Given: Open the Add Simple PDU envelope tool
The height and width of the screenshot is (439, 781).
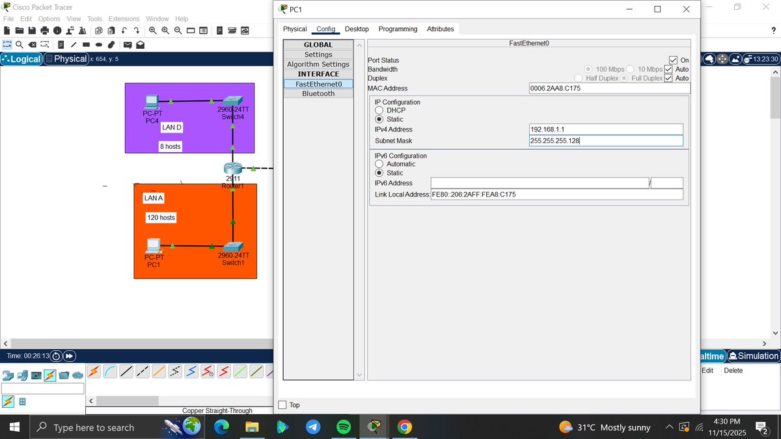Looking at the screenshot, I should pyautogui.click(x=127, y=44).
